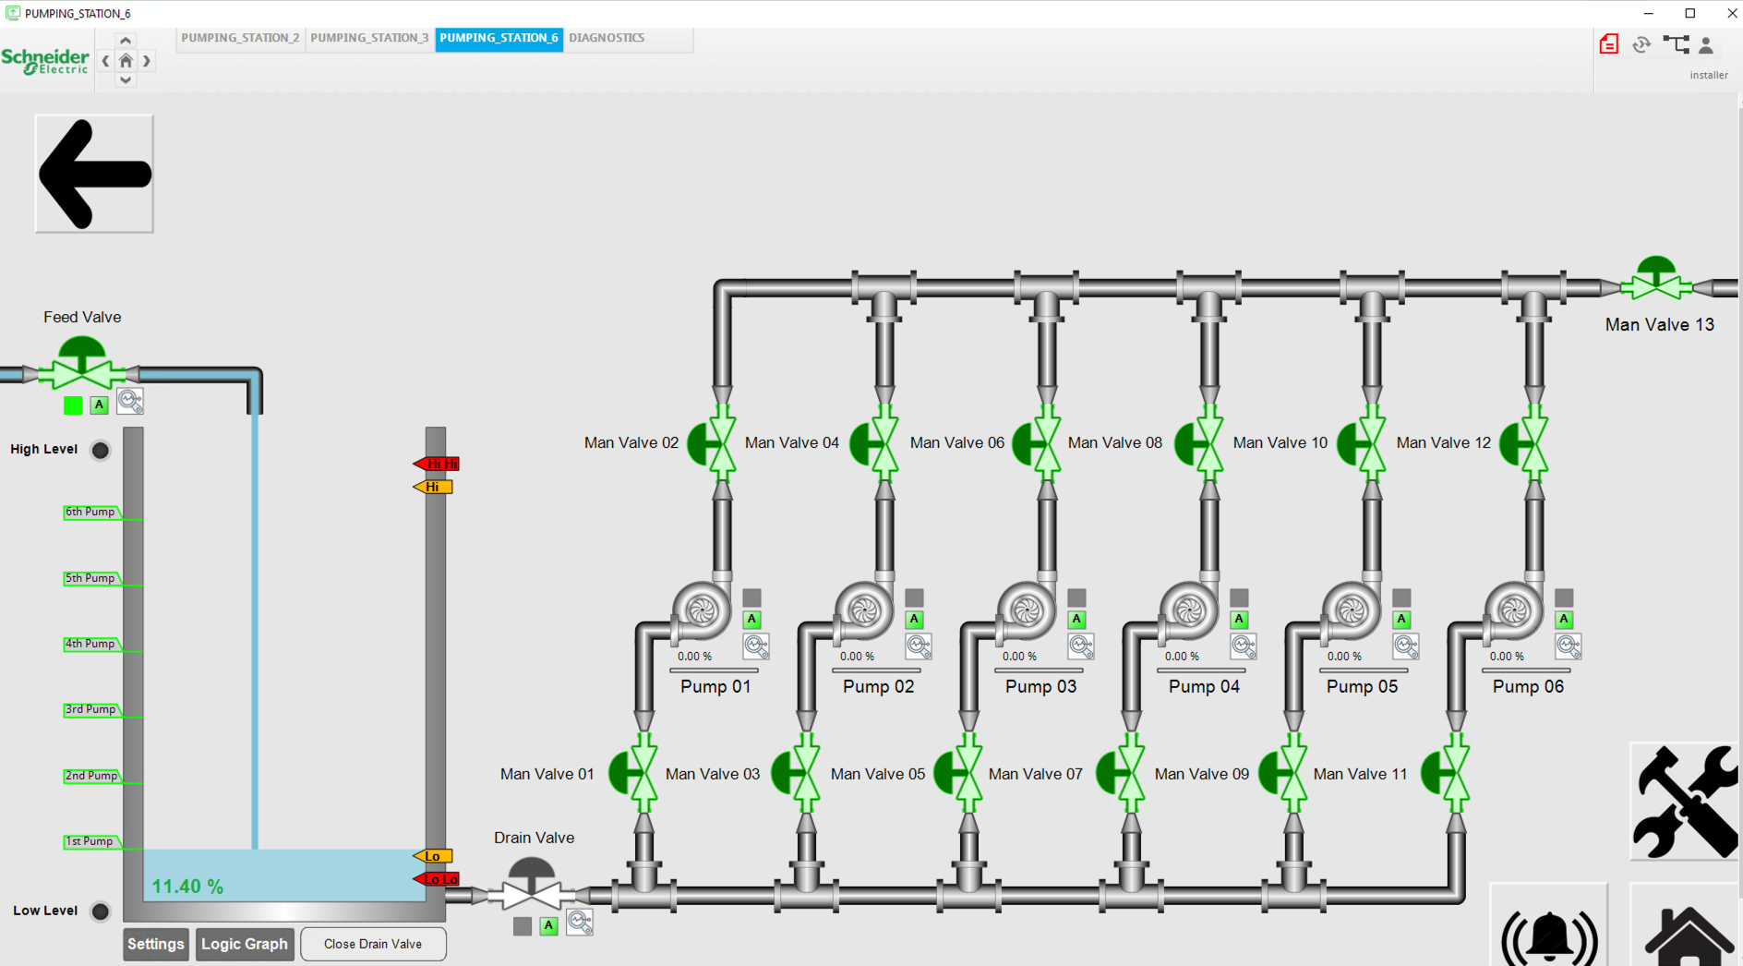Open the network topology icon
1743x966 pixels.
1676,44
